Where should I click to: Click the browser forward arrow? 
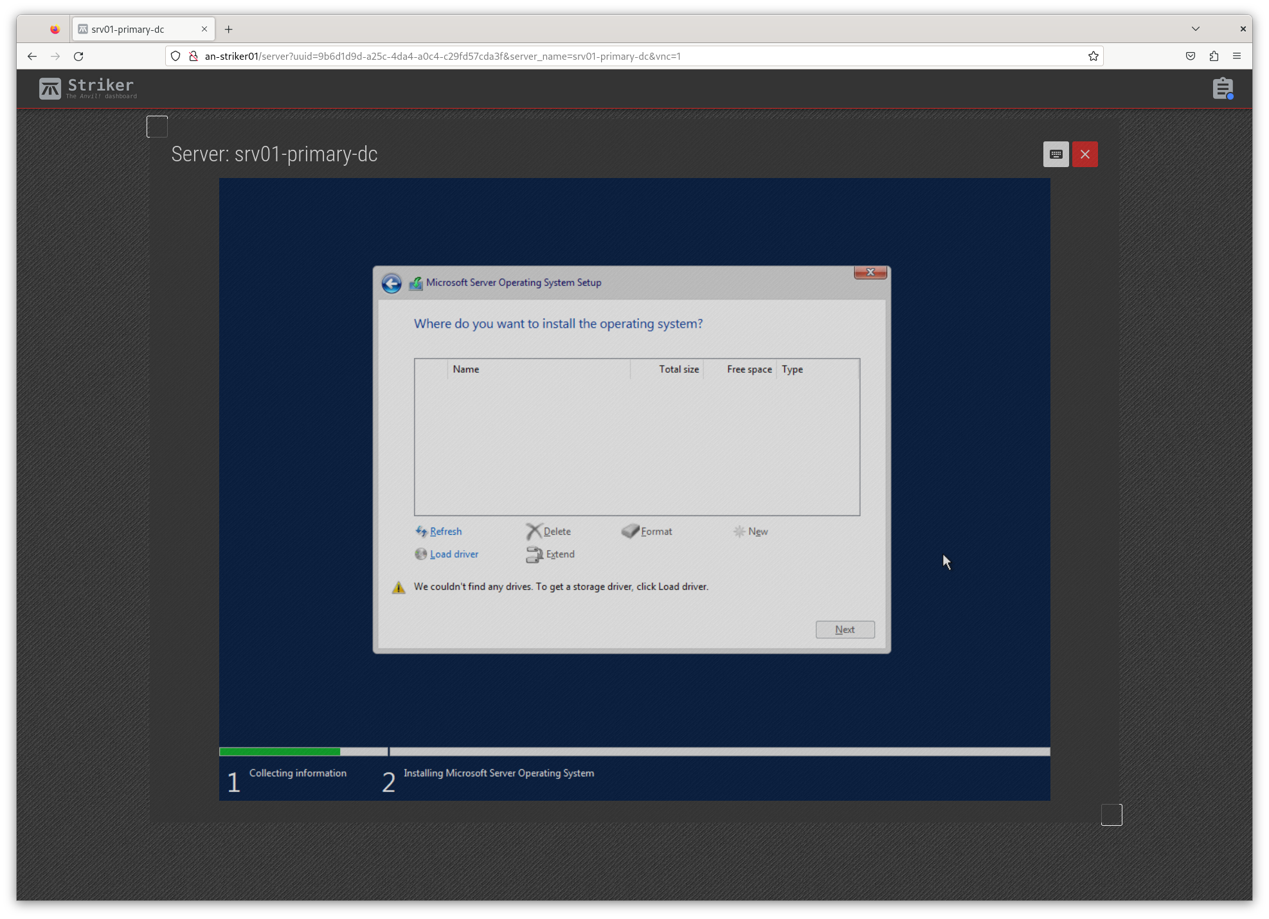point(55,57)
